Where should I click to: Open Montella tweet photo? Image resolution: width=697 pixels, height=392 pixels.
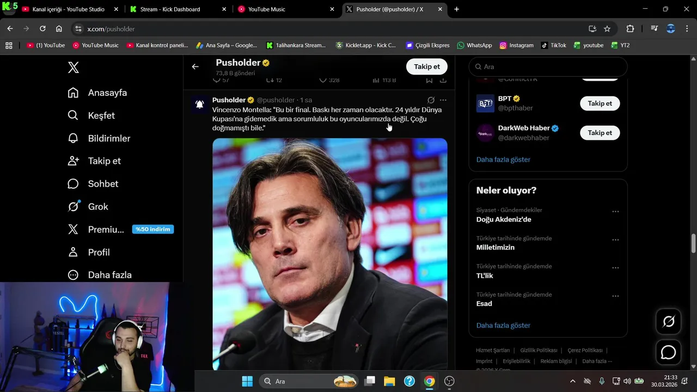click(330, 254)
